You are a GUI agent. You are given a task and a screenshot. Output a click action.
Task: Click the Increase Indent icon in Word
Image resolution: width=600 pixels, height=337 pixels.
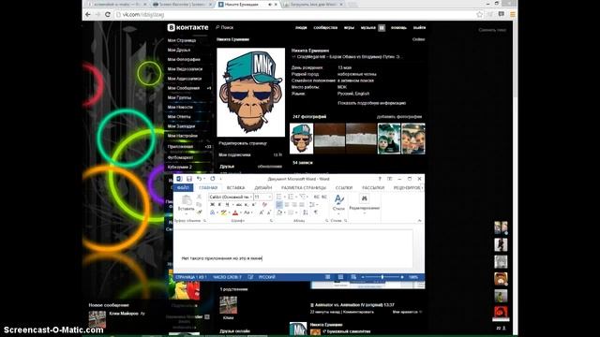324,197
